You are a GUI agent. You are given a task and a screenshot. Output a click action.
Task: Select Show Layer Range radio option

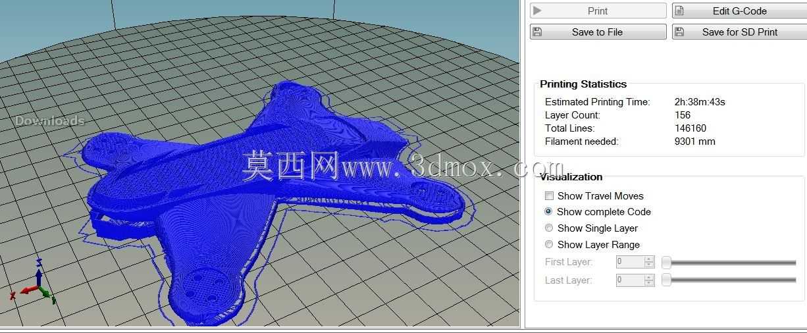[x=549, y=245]
